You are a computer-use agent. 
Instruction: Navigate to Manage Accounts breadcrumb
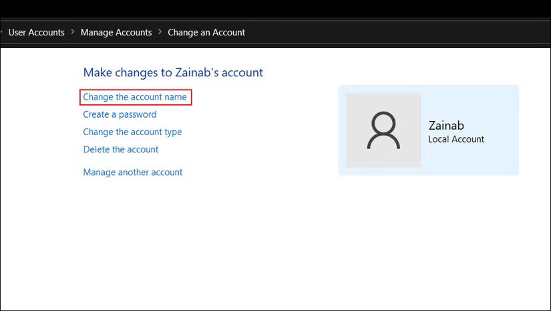pos(116,32)
